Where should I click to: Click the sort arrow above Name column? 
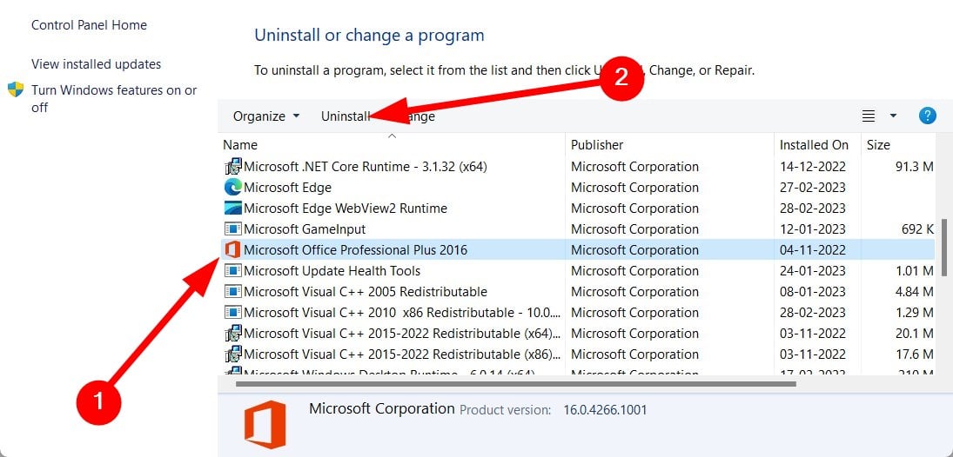[392, 136]
